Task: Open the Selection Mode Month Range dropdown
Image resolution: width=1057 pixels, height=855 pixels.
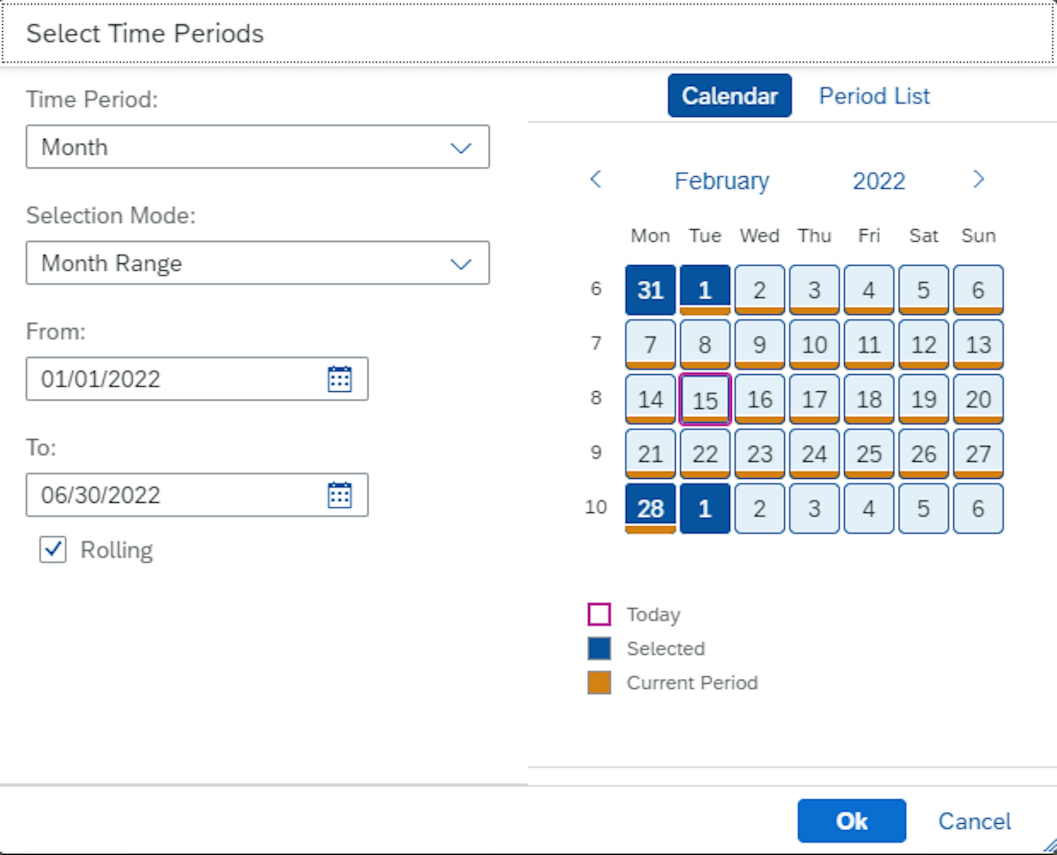Action: (257, 263)
